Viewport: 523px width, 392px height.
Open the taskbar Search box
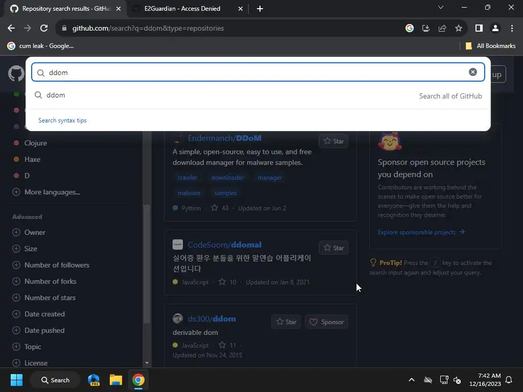click(x=55, y=380)
